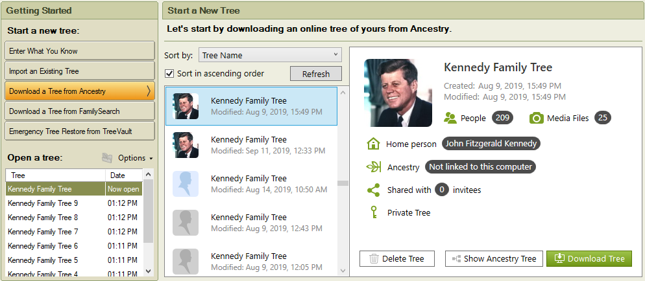Open the Sort by Tree Name dropdown
This screenshot has width=645, height=281.
tap(270, 55)
